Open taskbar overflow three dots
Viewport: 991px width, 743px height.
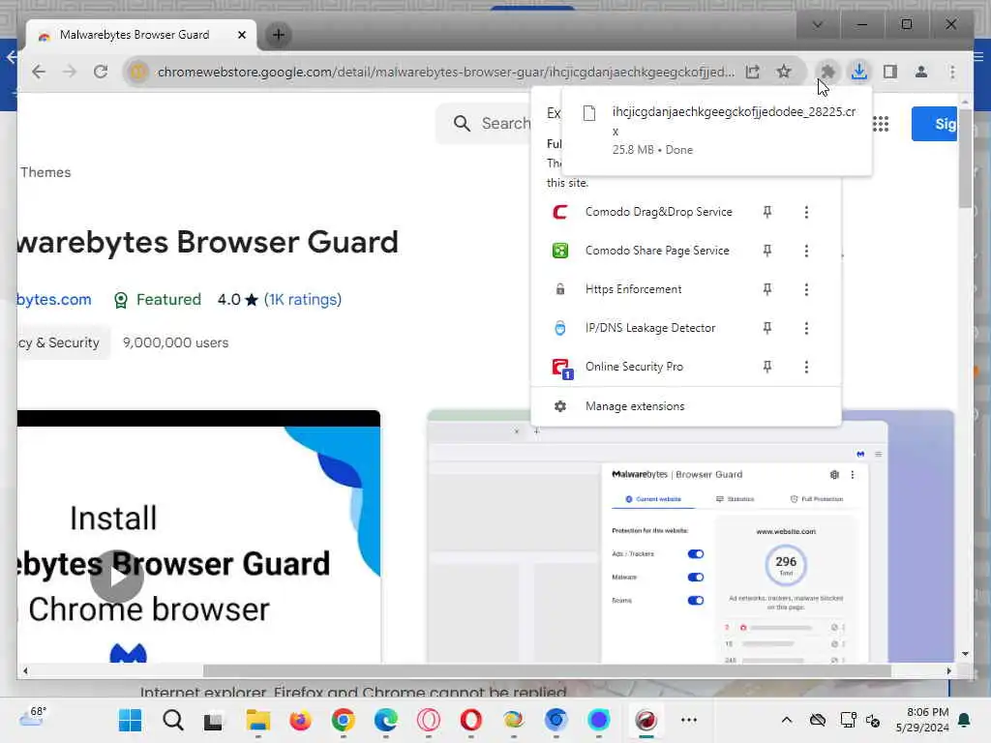689,720
